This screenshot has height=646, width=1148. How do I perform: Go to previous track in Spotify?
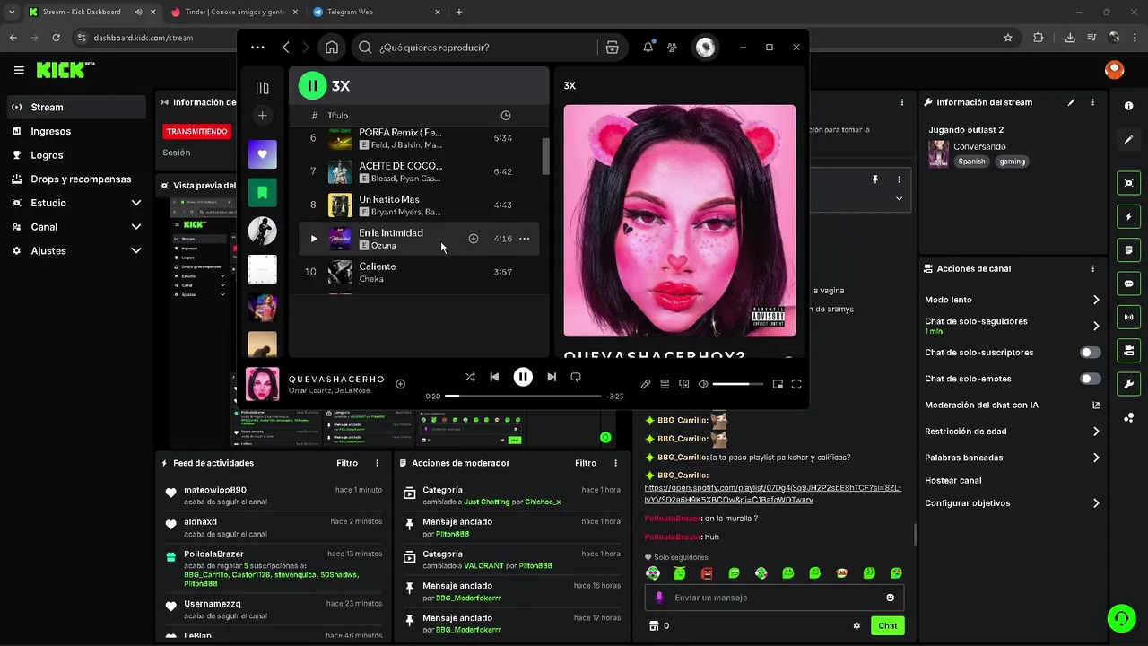494,377
